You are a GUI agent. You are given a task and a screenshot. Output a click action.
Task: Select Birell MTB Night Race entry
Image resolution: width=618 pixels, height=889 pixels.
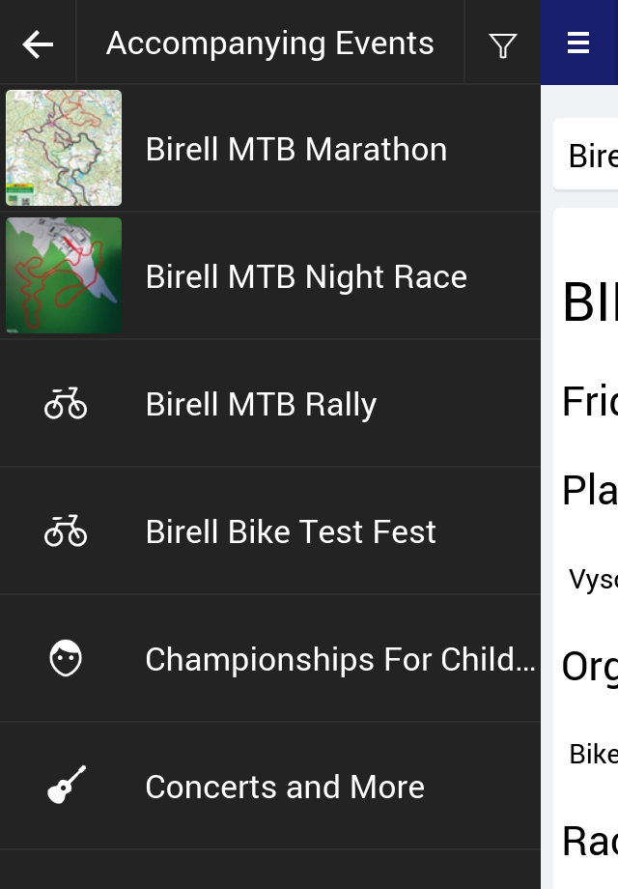tap(270, 276)
